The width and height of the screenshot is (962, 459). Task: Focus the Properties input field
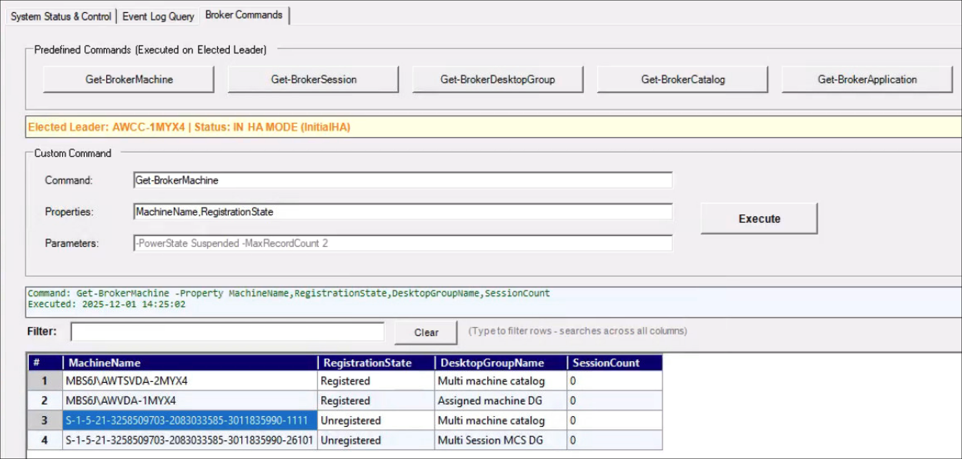(x=403, y=212)
